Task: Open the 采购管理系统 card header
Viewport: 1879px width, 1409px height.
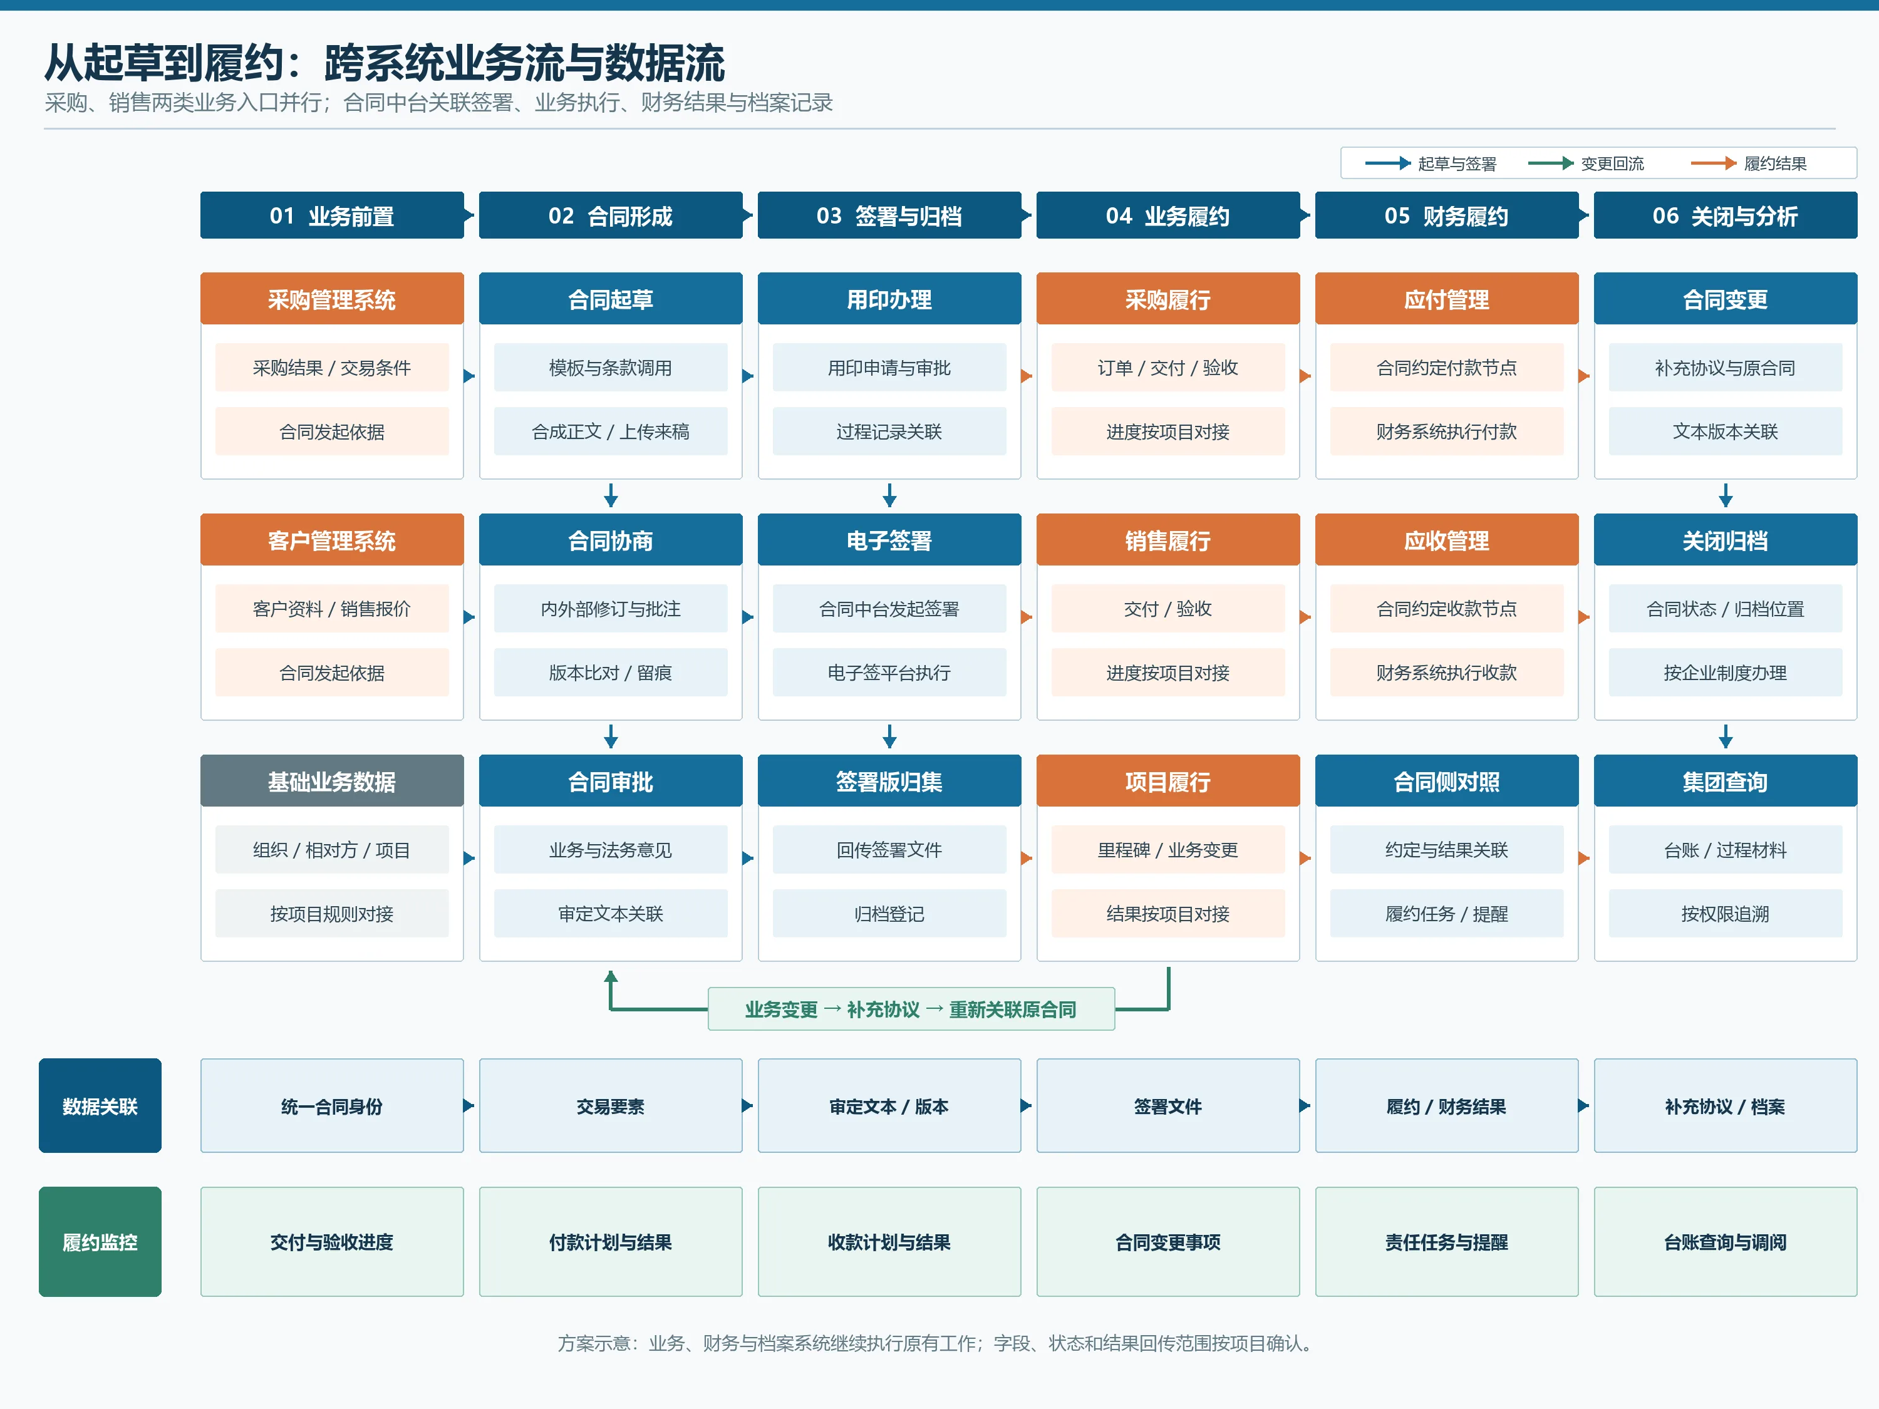Action: (332, 299)
